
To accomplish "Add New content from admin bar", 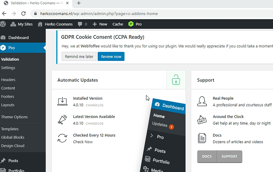I will tap(100, 24).
